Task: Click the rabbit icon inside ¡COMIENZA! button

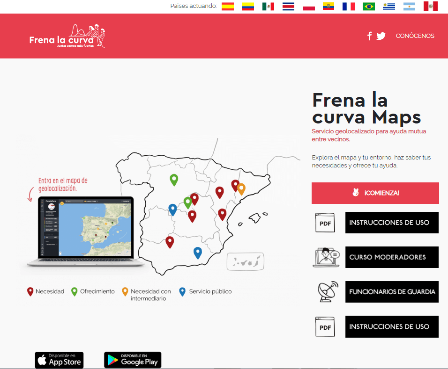Action: point(357,193)
